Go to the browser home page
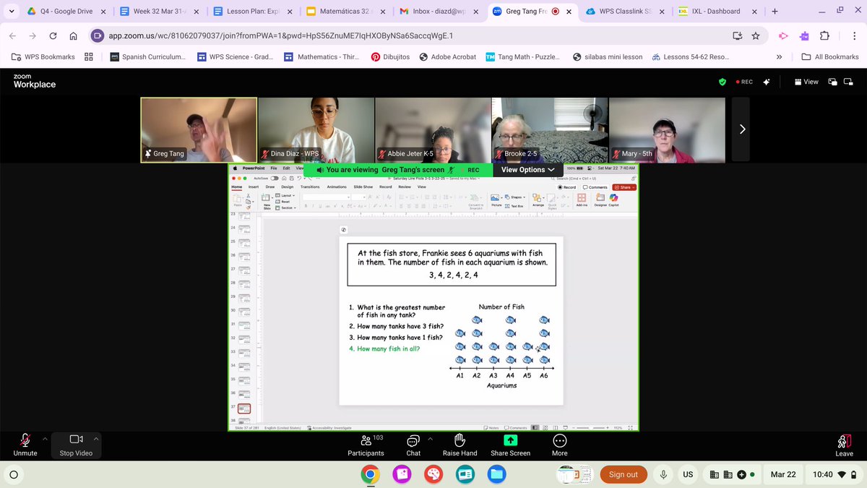 coord(74,35)
